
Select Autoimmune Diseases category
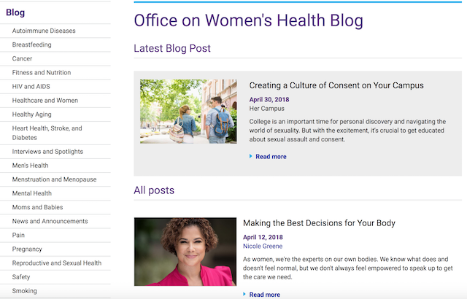[x=44, y=31]
